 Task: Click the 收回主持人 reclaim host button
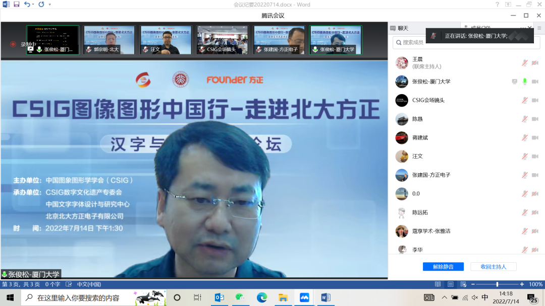coord(493,267)
